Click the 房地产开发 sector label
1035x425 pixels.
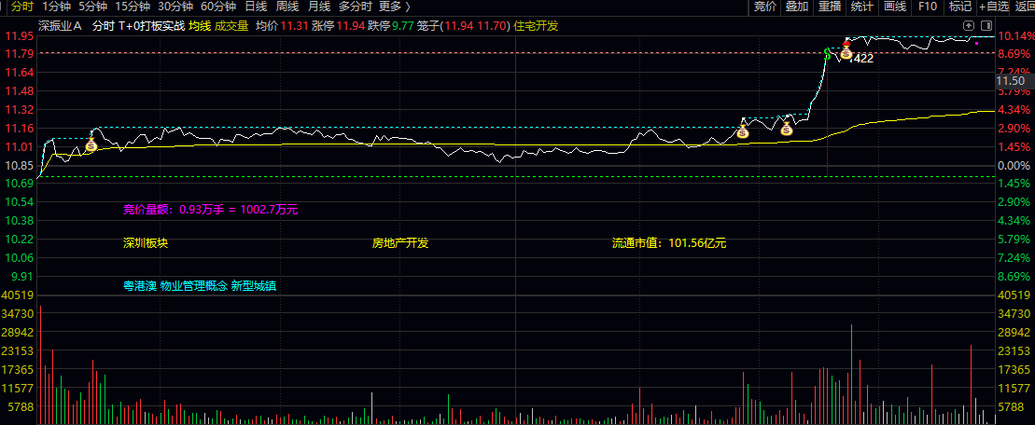coord(400,243)
